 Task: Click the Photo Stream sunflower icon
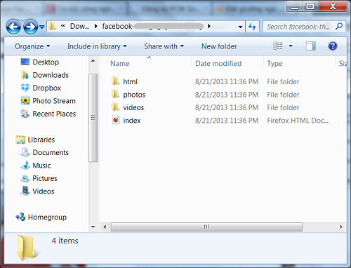point(25,101)
